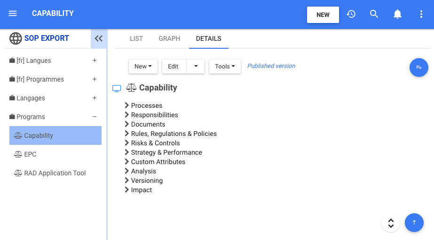434x240 pixels.
Task: Open the arrow dropdown next to Edit
Action: [x=196, y=67]
